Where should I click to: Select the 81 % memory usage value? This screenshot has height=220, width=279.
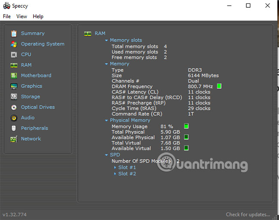tap(167, 127)
